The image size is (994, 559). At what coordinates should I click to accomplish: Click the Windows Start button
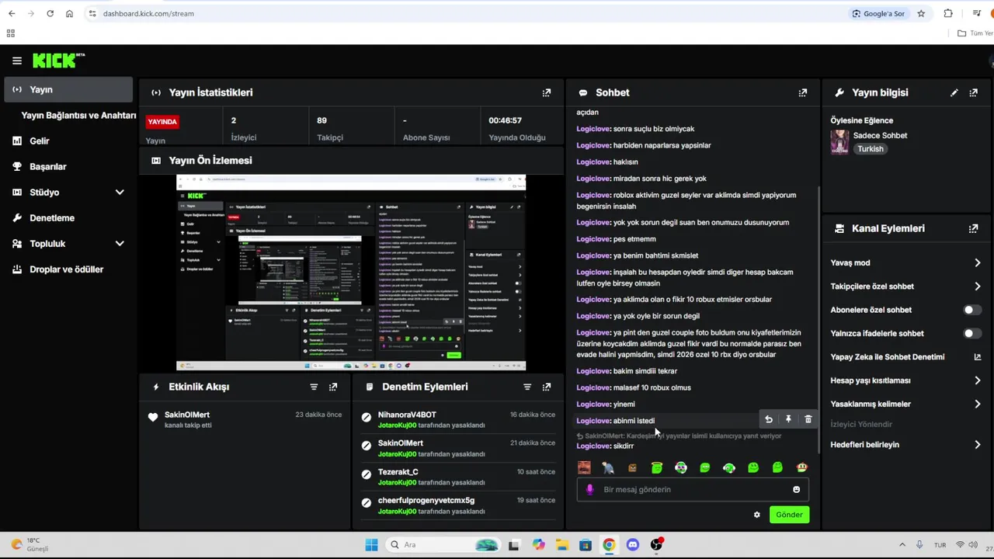pos(371,545)
